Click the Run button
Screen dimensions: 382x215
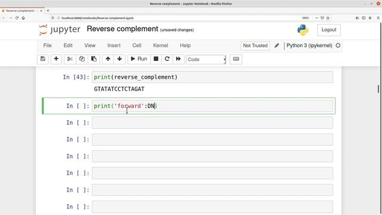pos(139,59)
